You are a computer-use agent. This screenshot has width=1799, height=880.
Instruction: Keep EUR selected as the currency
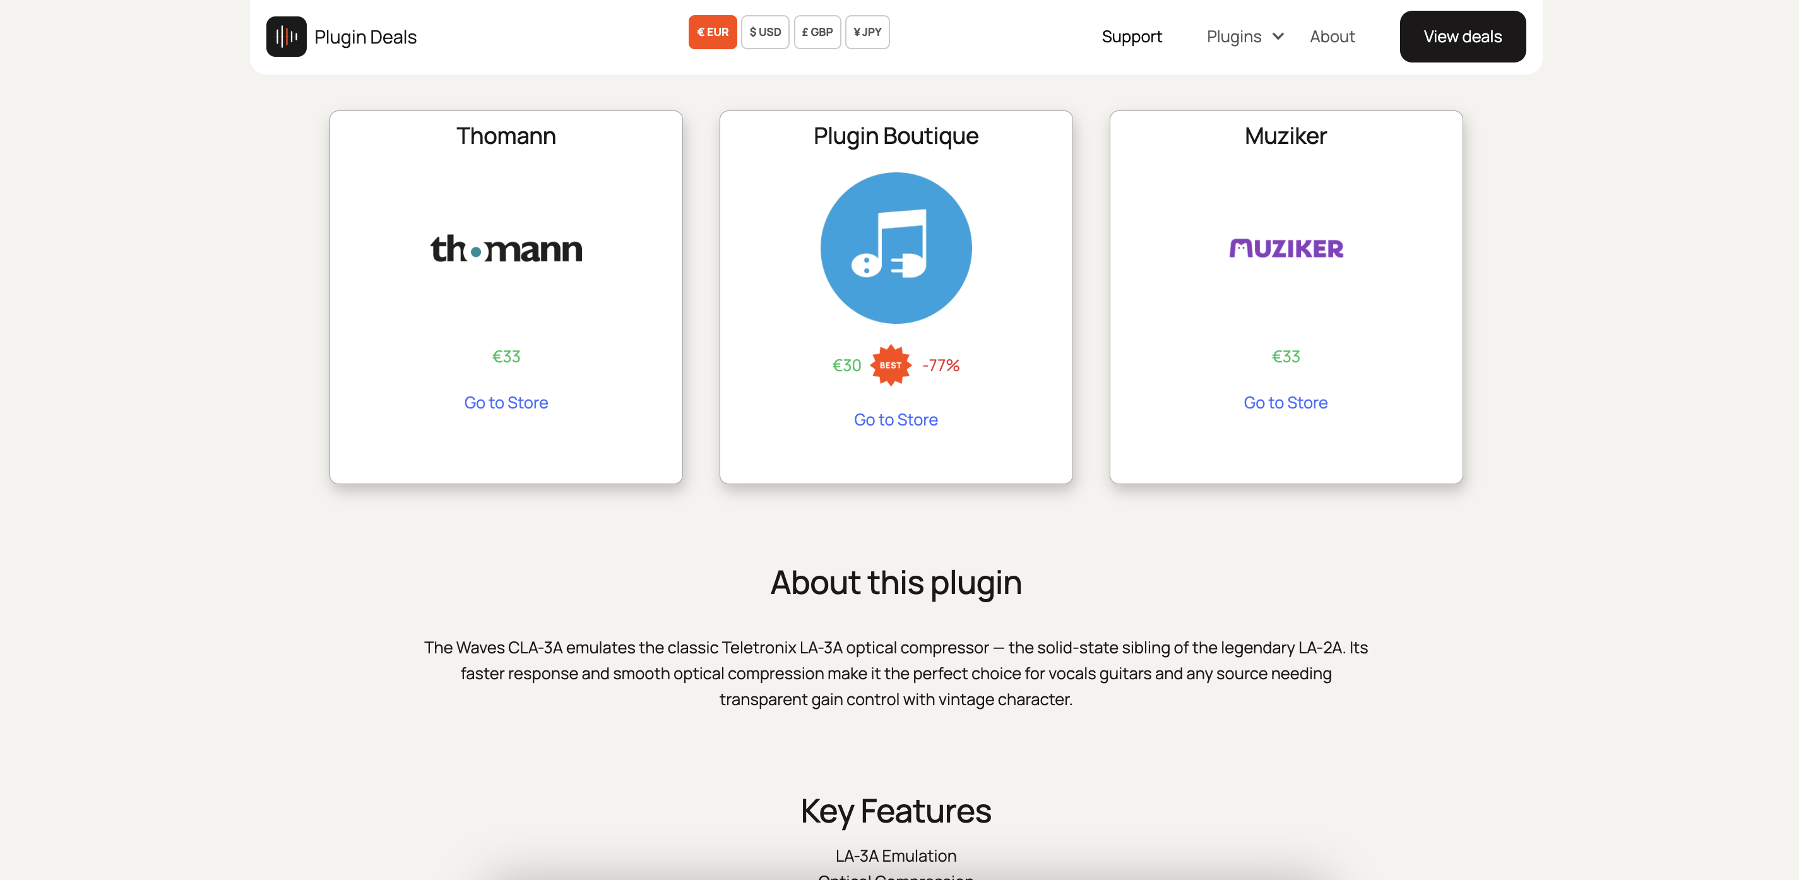[712, 32]
